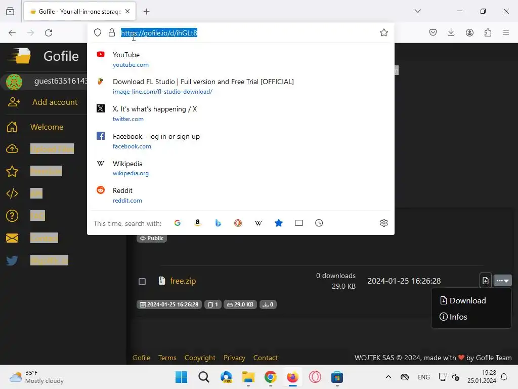The image size is (518, 389).
Task: Select Download FL Studio suggestion
Action: [240, 86]
